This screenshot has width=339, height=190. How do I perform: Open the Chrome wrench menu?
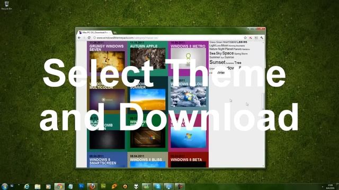click(x=262, y=37)
